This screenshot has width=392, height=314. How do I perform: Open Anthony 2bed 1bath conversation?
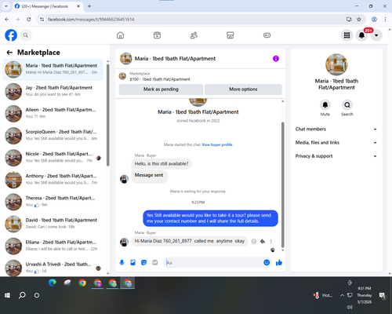(53, 180)
